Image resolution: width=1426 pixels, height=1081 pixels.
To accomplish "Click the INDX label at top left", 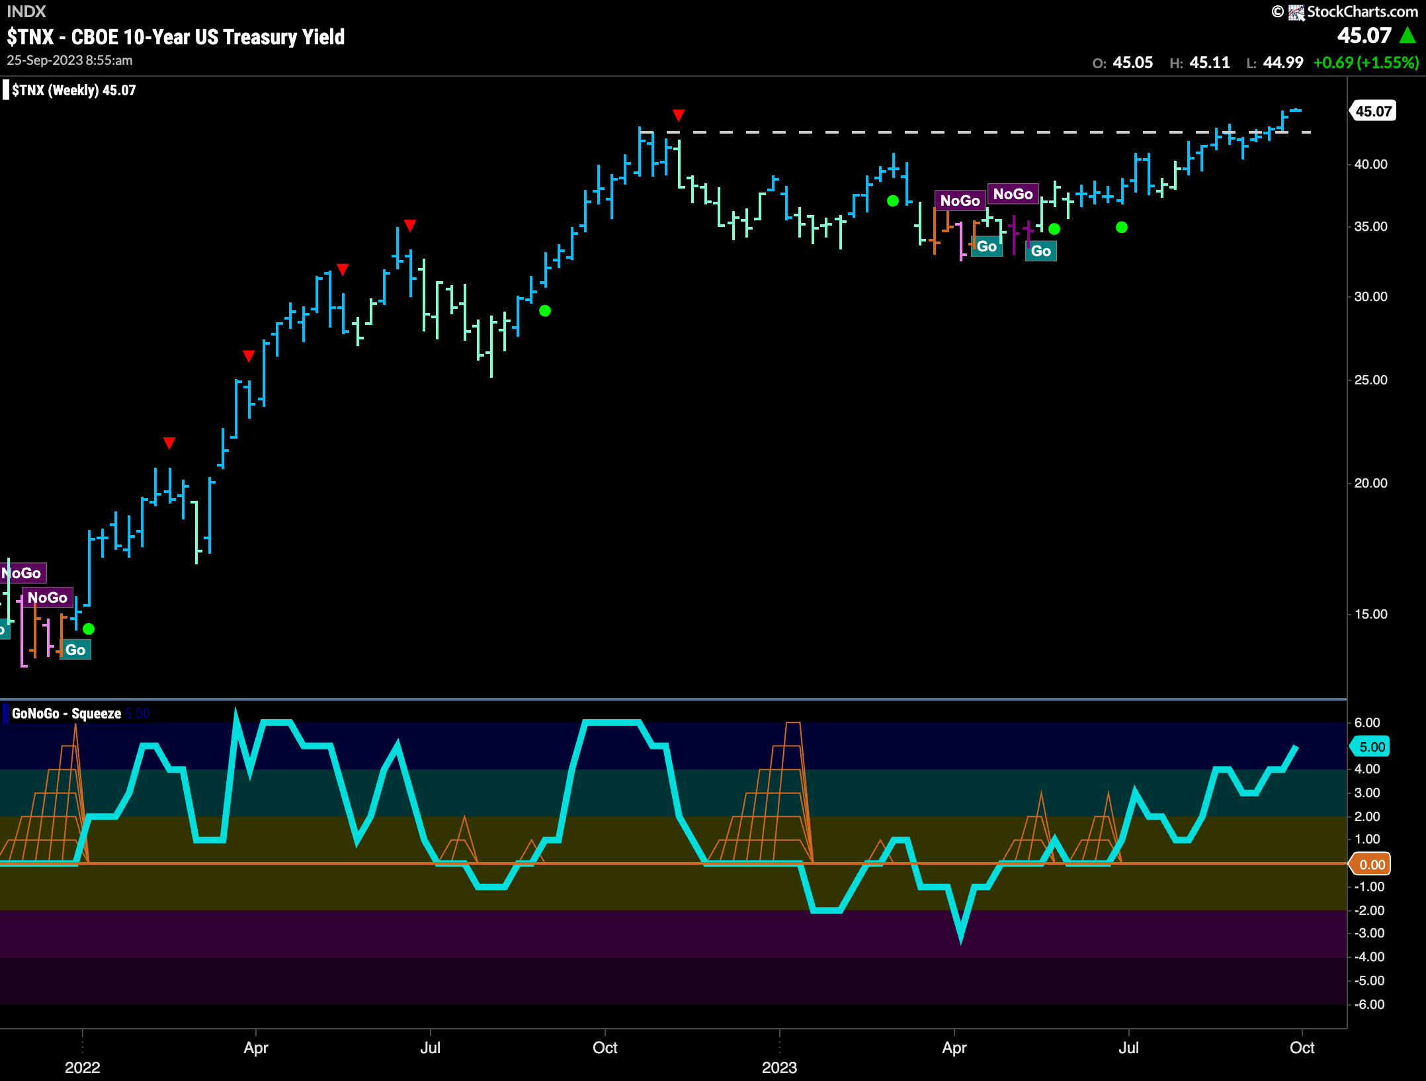I will 26,11.
